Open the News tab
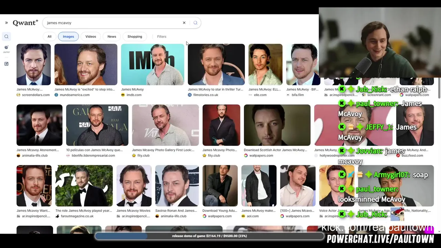Screen dimensions: 441x248 (x=112, y=37)
